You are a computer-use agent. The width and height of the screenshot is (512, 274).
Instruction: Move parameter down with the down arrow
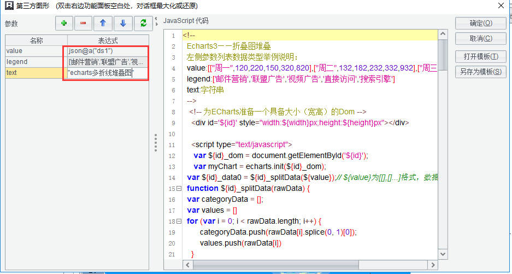pyautogui.click(x=123, y=23)
